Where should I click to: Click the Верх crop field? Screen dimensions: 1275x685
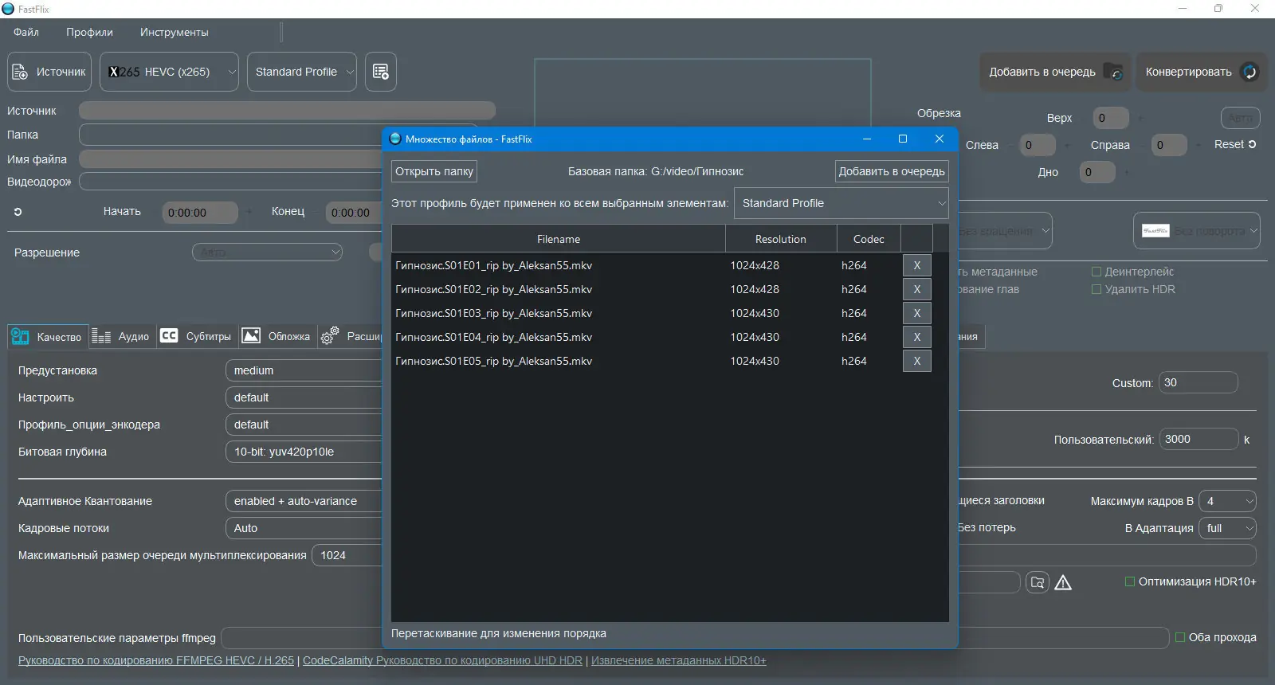pos(1111,118)
